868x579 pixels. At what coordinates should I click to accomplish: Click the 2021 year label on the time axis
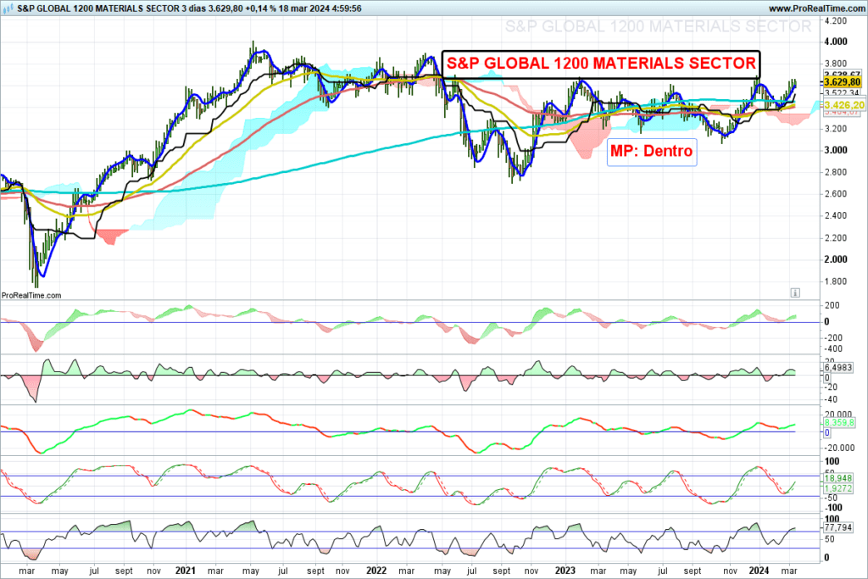tap(185, 571)
